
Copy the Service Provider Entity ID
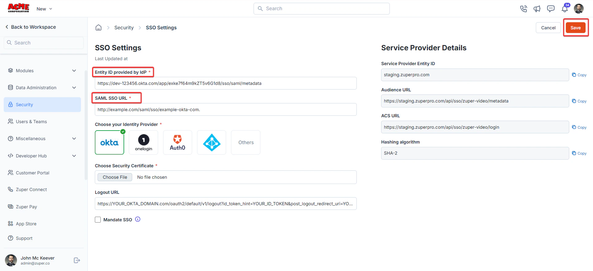(x=579, y=75)
